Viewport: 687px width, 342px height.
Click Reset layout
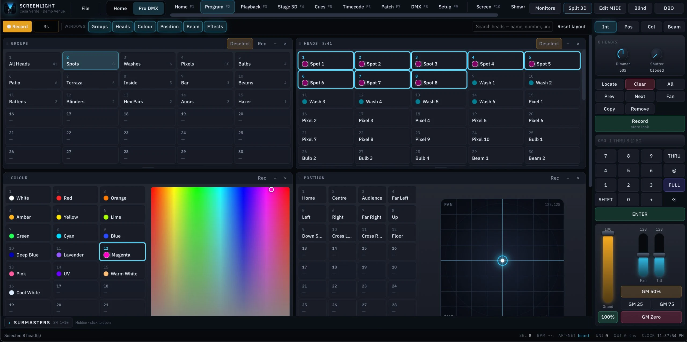pos(571,27)
